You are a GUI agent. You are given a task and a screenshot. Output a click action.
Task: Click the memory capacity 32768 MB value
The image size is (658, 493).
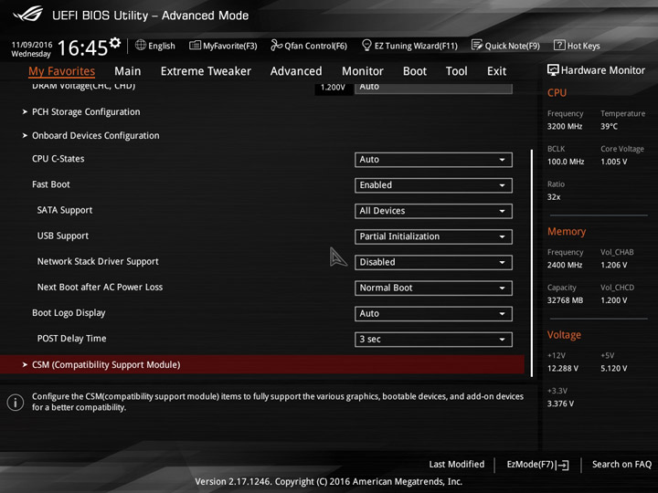coord(565,300)
